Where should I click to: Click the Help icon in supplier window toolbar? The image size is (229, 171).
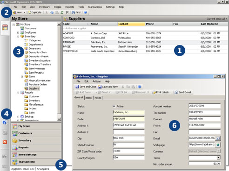click(x=140, y=87)
